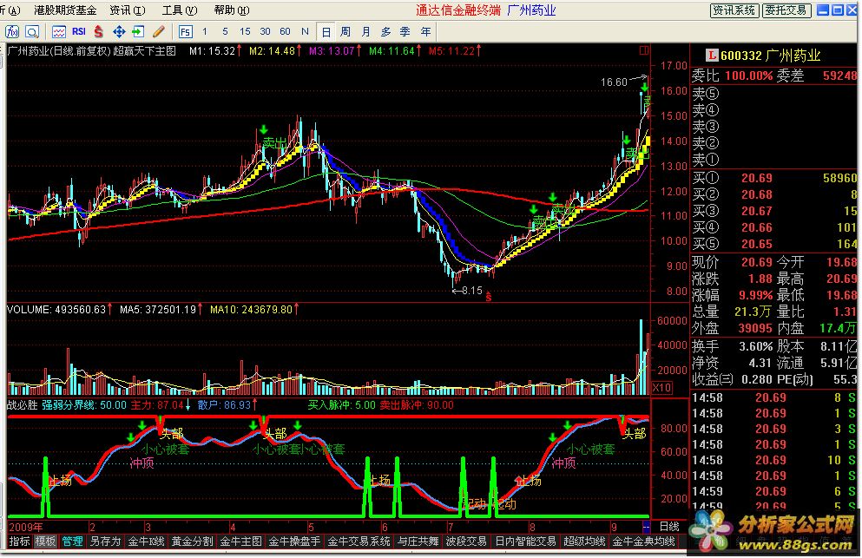This screenshot has width=862, height=558.
Task: Apply the 金牛交易系统 template
Action: (x=359, y=542)
